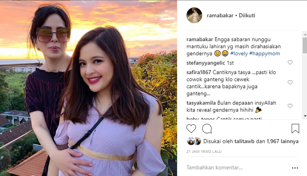Like stefanyyangelic's comment

coord(290,63)
